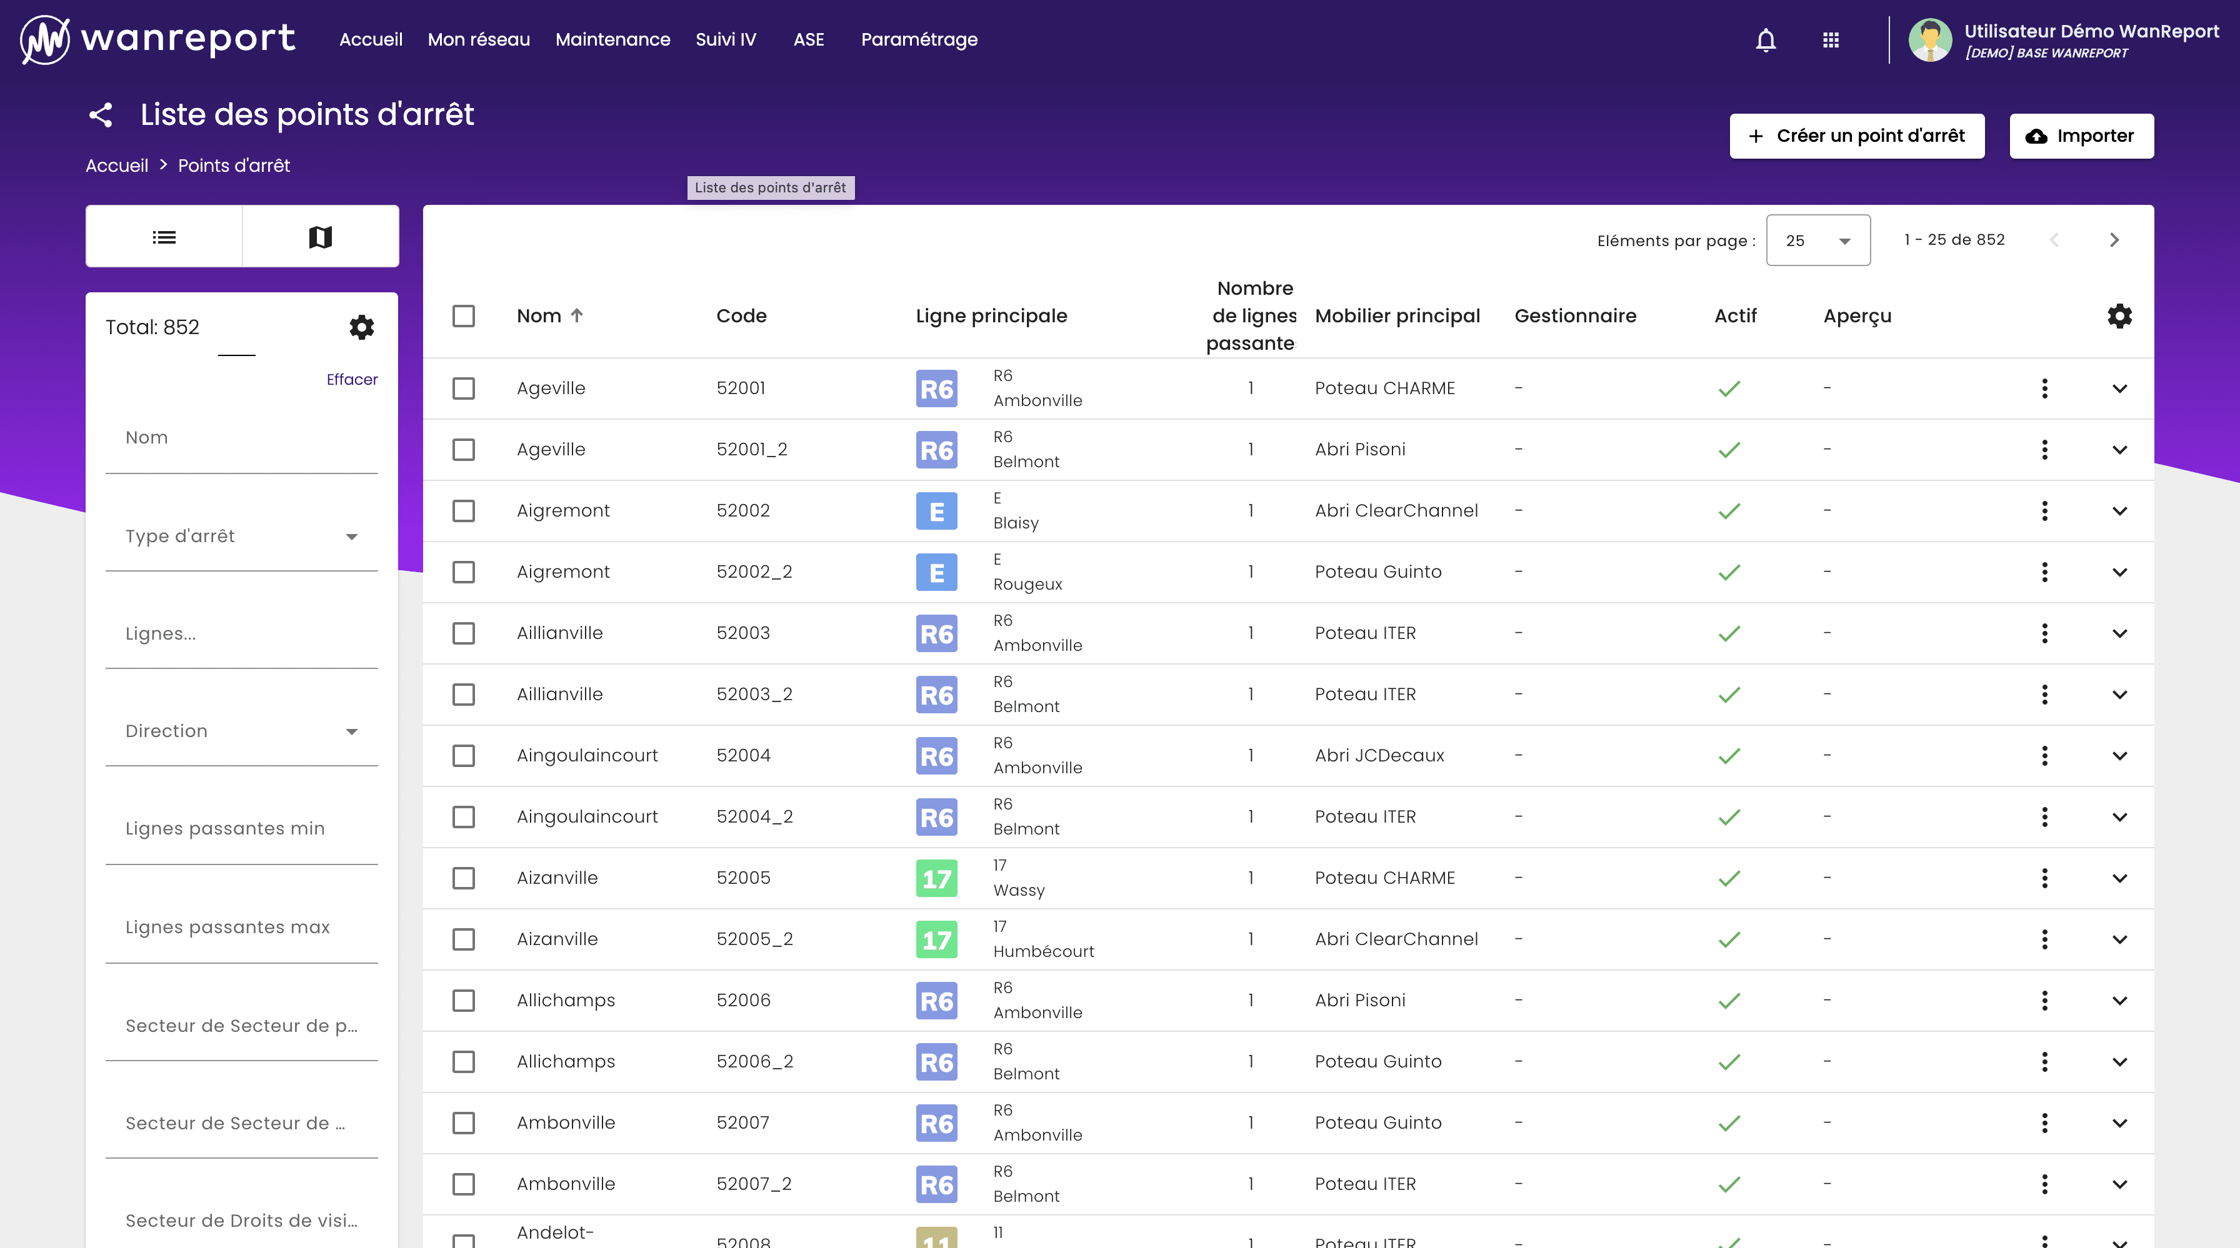Open the Type d'arrêt dropdown

[242, 536]
